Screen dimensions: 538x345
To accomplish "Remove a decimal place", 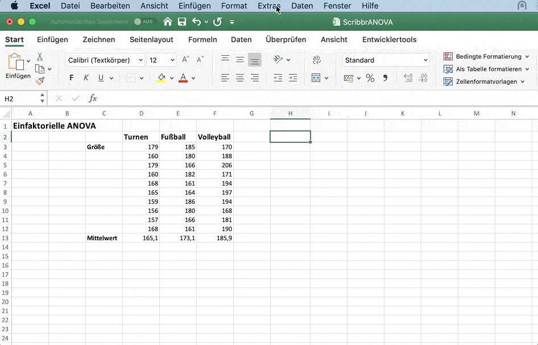I will 423,79.
